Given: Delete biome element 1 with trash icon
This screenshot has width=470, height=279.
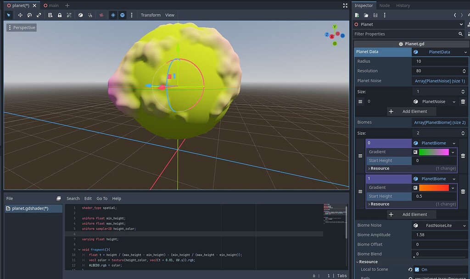Looking at the screenshot, I should pyautogui.click(x=463, y=191).
